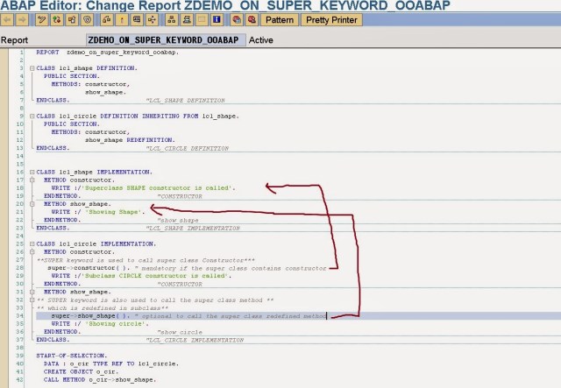
Task: Click line number 34 in the gutter
Action: pyautogui.click(x=19, y=316)
